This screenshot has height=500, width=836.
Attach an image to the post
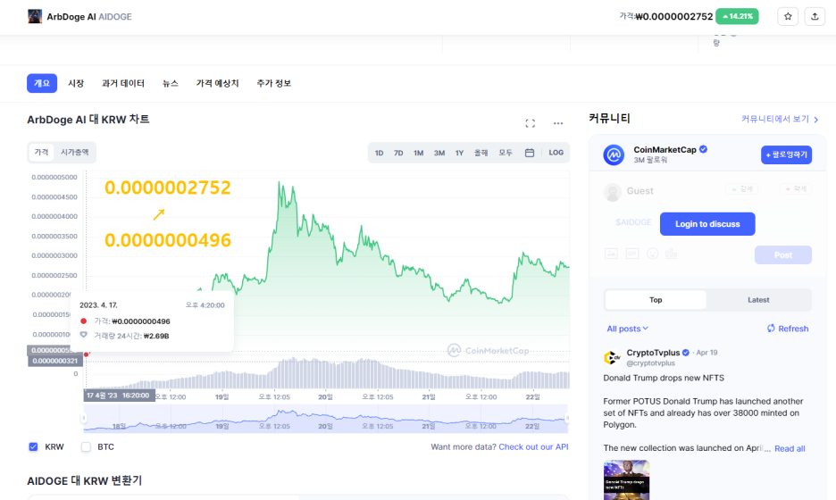point(611,254)
